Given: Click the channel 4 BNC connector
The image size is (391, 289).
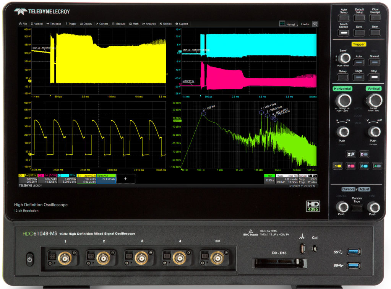Looking at the screenshot, I should pos(180,258).
